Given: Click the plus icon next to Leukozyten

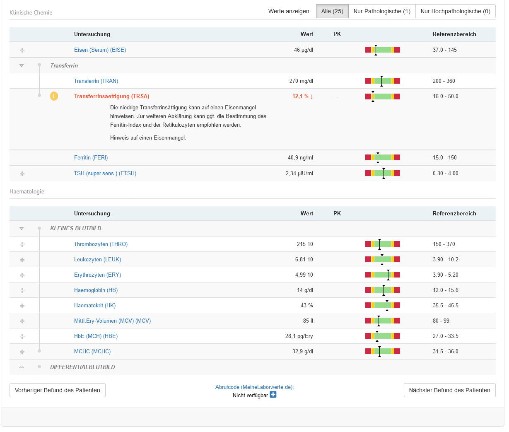Looking at the screenshot, I should tap(22, 260).
